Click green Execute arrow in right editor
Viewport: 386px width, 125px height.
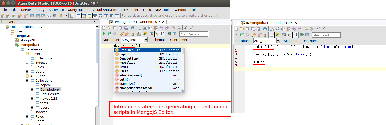click(236, 35)
